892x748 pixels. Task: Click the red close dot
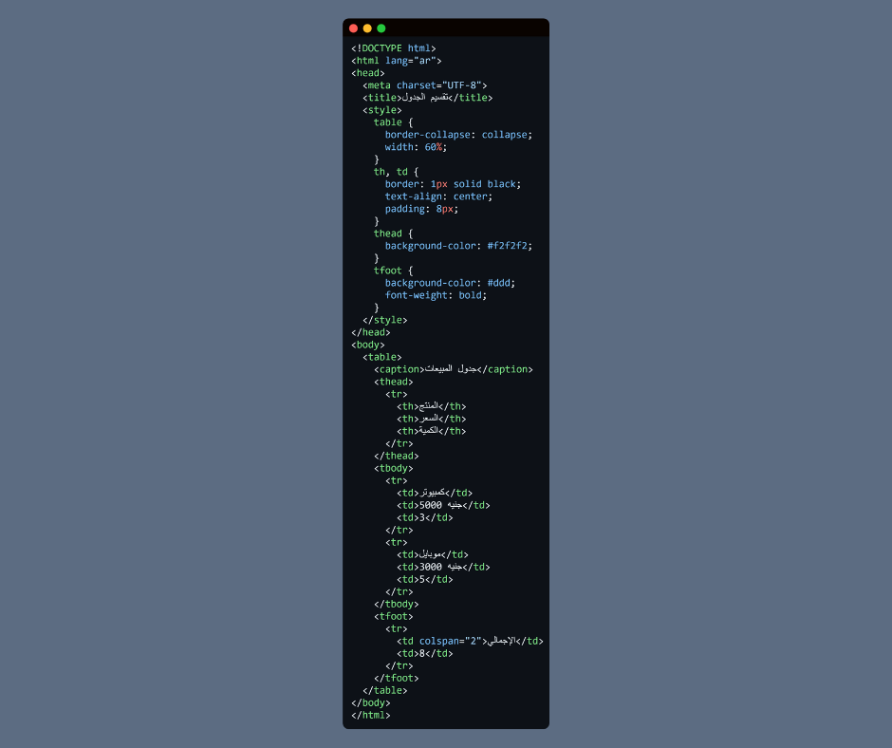354,28
